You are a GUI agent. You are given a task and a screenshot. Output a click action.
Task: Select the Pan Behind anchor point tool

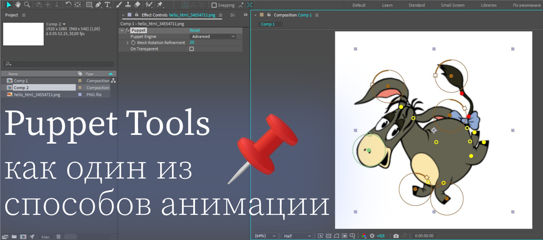[x=77, y=5]
